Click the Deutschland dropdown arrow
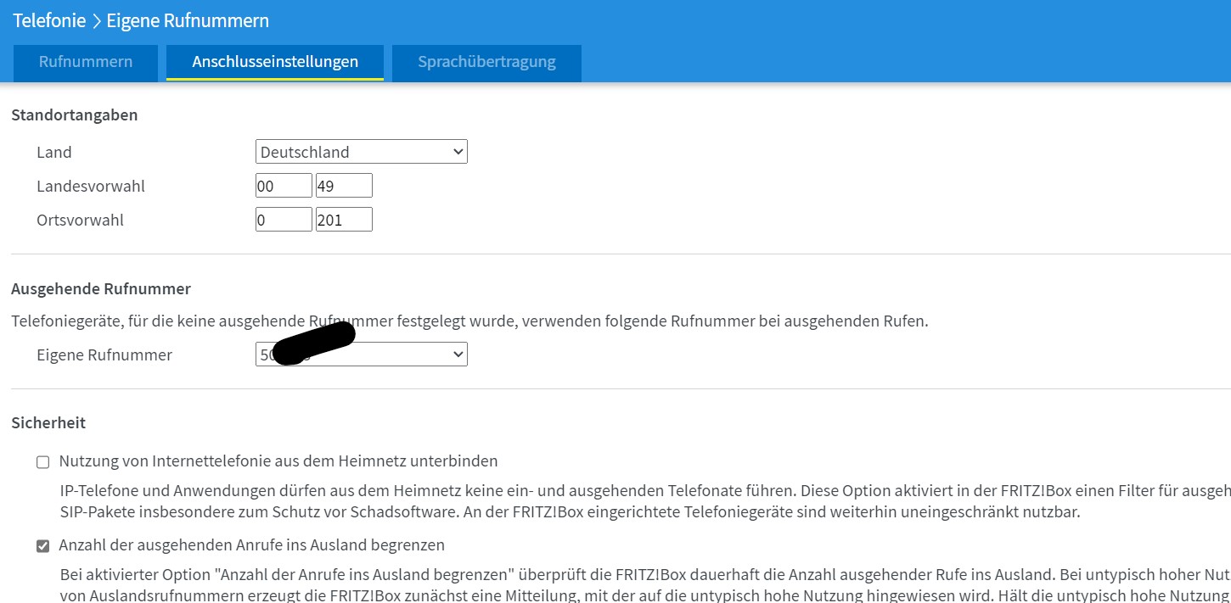The height and width of the screenshot is (603, 1231). point(458,151)
